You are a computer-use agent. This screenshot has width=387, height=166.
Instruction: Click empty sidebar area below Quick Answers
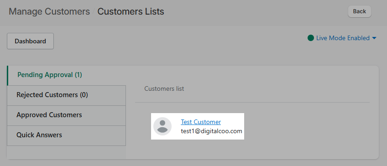pos(66,152)
